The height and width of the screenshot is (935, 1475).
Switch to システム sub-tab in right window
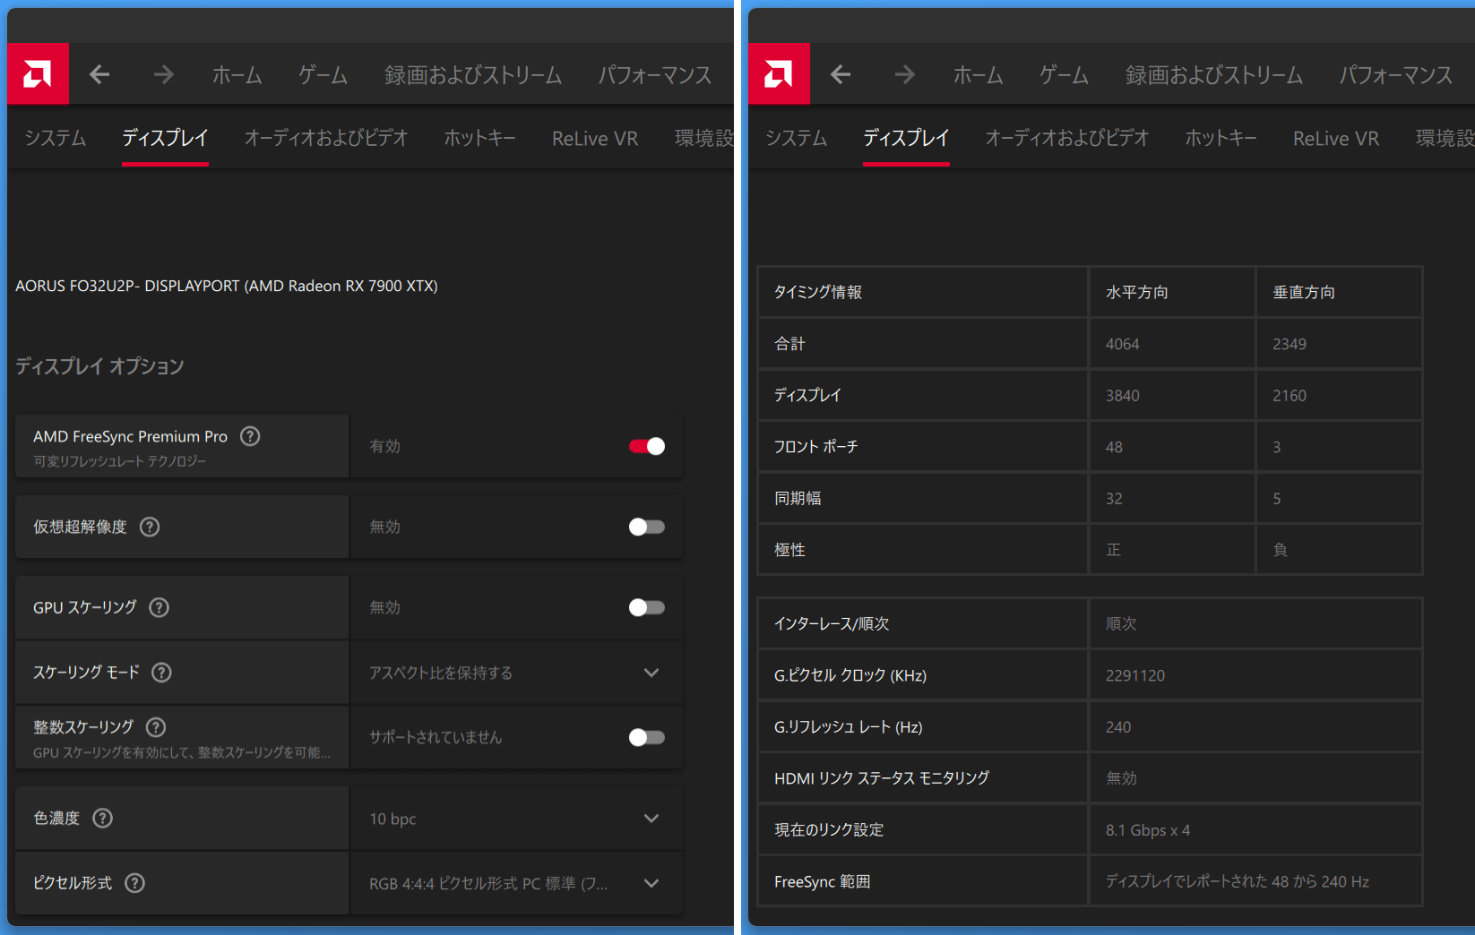pyautogui.click(x=797, y=138)
